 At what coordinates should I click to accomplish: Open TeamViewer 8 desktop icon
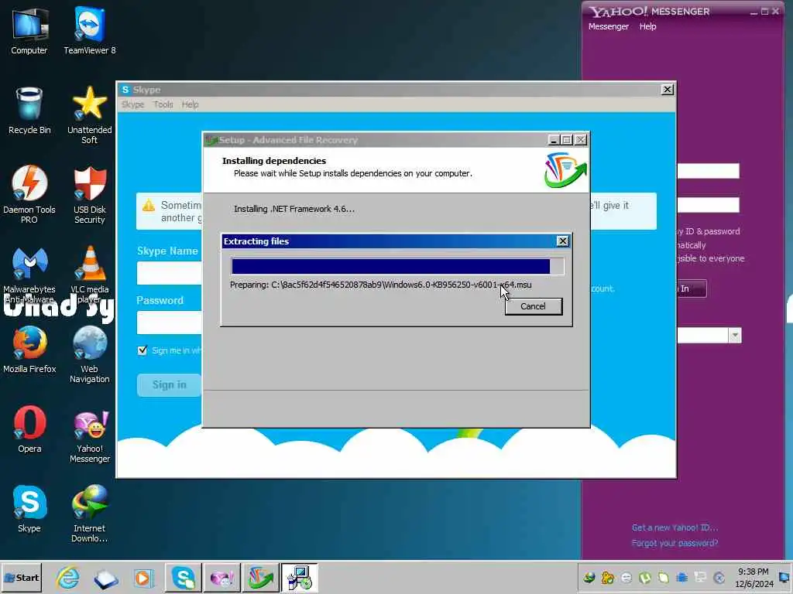click(x=90, y=31)
